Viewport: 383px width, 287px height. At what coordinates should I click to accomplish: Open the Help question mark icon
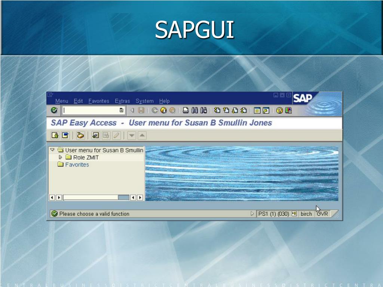click(x=279, y=111)
